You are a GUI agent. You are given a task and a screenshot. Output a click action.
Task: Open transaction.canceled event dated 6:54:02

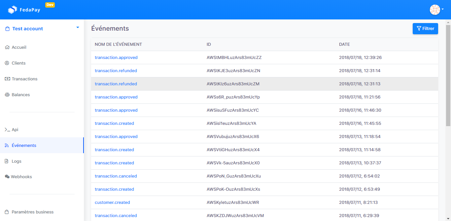tap(116, 176)
